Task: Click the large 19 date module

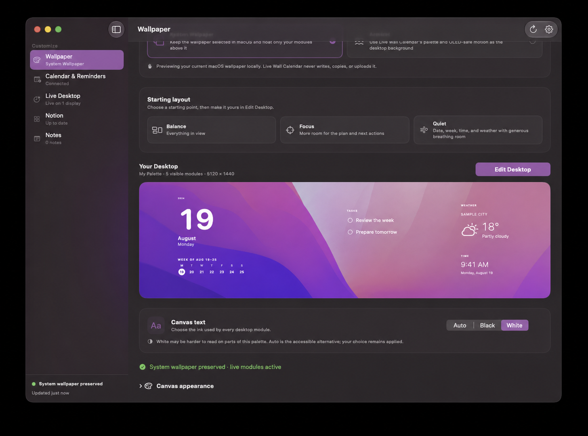Action: tap(197, 219)
